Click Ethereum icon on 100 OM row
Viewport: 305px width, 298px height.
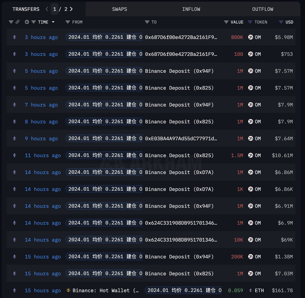(x=14, y=54)
